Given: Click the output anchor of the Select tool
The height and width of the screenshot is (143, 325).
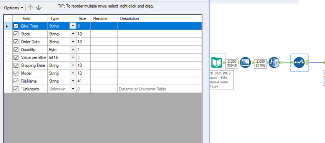Looking at the screenshot, I should 307,63.
